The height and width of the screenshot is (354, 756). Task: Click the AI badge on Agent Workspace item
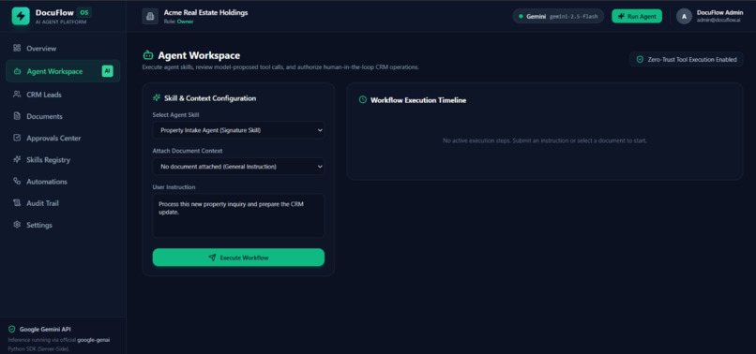[x=108, y=71]
